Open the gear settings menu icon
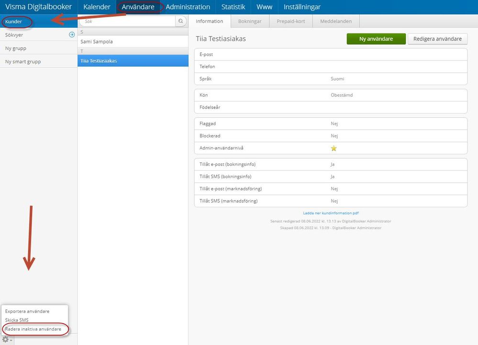The width and height of the screenshot is (478, 345). click(x=5, y=340)
